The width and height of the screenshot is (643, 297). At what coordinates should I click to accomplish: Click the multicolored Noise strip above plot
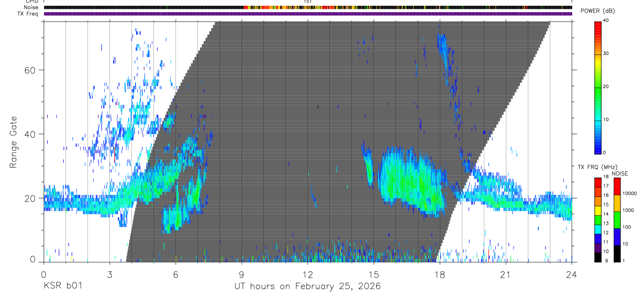[x=308, y=7]
